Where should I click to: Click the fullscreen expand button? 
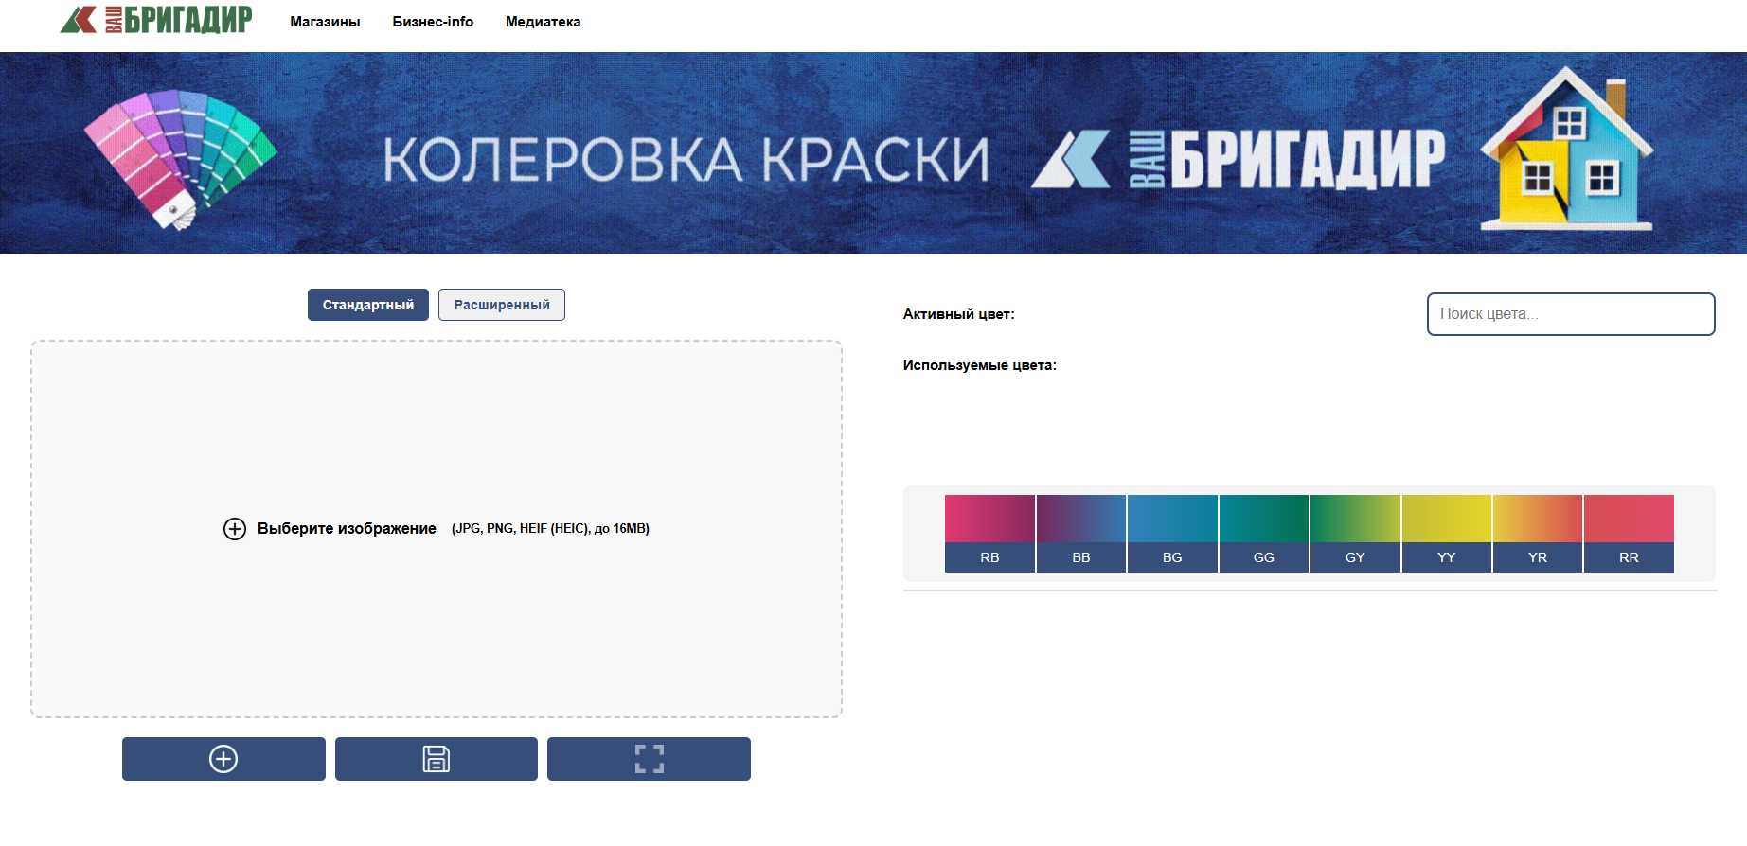pyautogui.click(x=649, y=759)
